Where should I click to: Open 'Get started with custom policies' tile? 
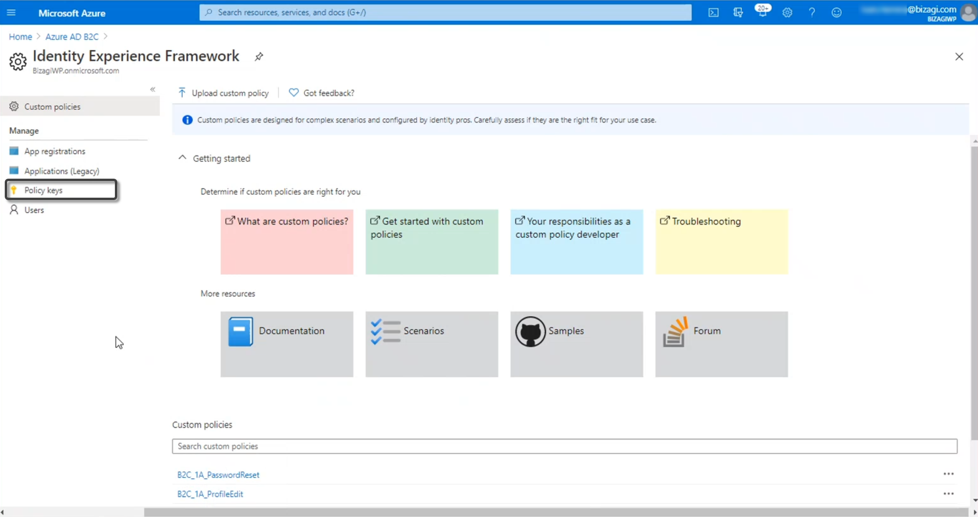[432, 242]
